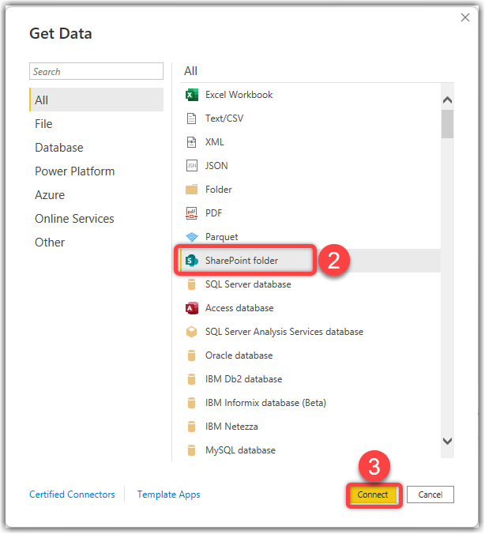This screenshot has height=534, width=485.
Task: Click the MySQL database cylinder icon
Action: (192, 450)
